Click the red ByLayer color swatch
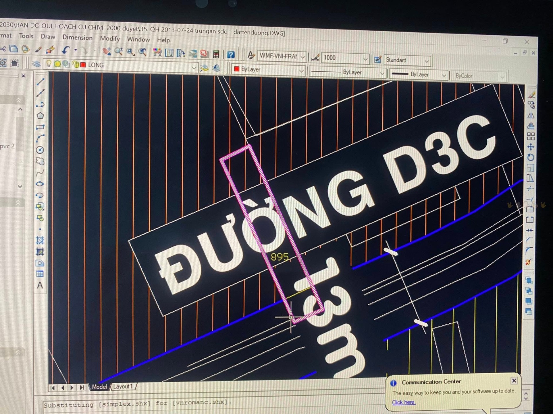 pos(237,69)
